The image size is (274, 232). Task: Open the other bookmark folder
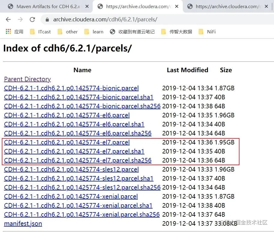tap(68, 32)
